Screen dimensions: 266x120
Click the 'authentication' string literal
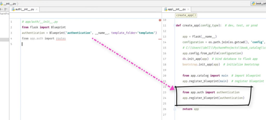[78, 33]
